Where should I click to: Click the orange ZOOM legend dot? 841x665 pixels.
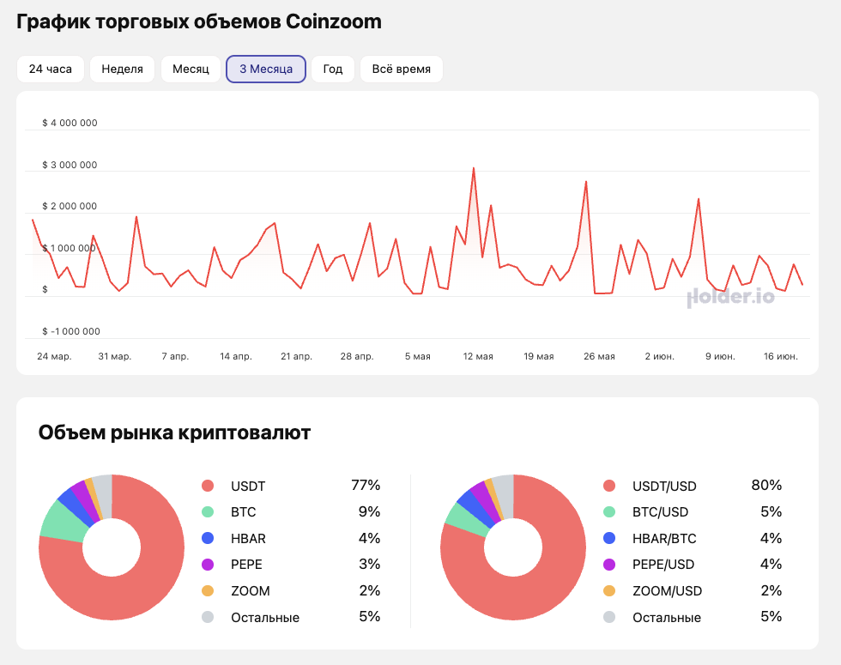coord(208,591)
